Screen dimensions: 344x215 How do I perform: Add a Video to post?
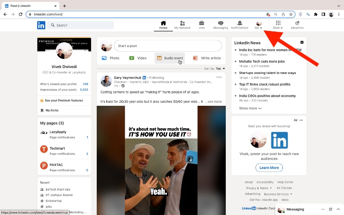138,58
